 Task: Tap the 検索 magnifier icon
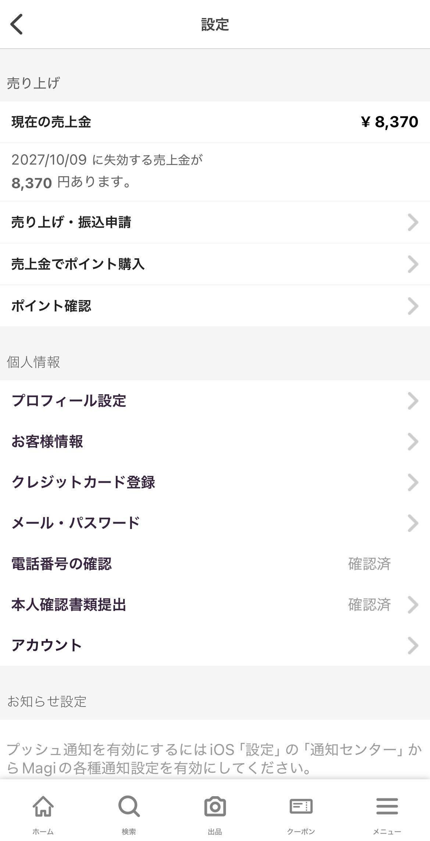(x=129, y=806)
